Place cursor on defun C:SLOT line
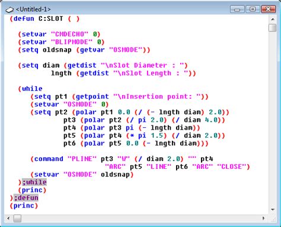The width and height of the screenshot is (281, 227). 44,19
